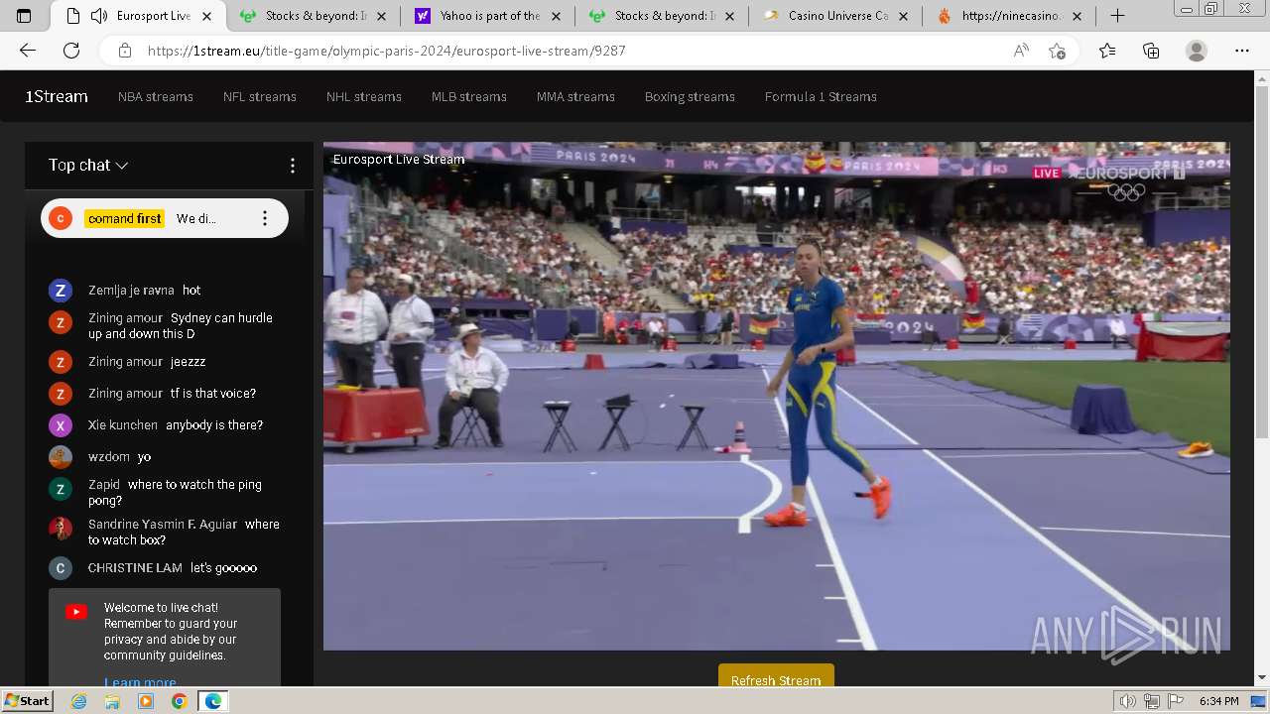Open Collections icon in toolbar
The width and height of the screenshot is (1270, 714).
point(1151,51)
